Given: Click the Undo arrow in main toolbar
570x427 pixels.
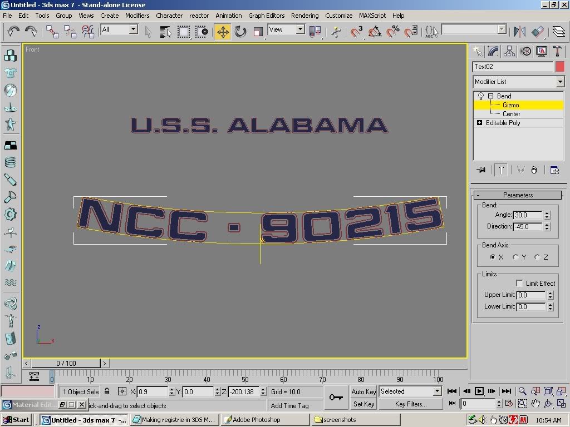Looking at the screenshot, I should point(13,31).
